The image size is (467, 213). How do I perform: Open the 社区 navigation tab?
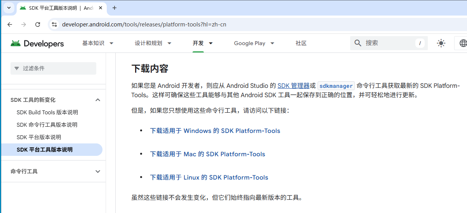301,43
